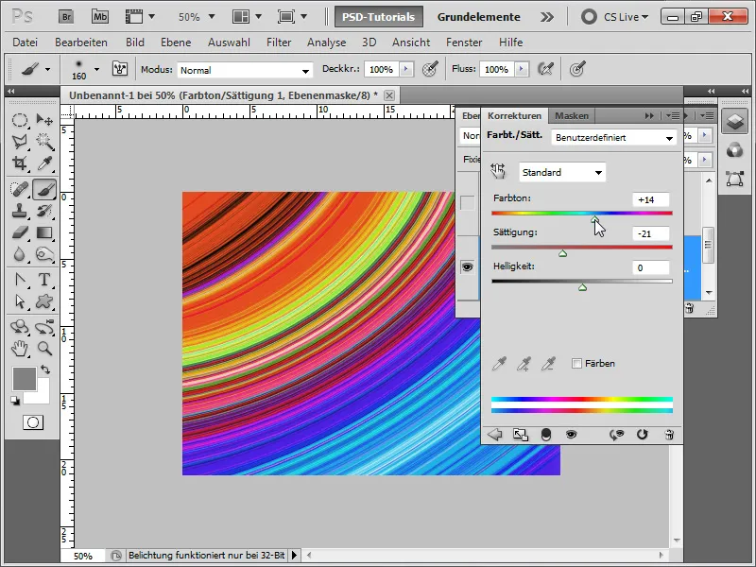This screenshot has width=756, height=567.
Task: Toggle the brush panel button
Action: click(x=120, y=69)
